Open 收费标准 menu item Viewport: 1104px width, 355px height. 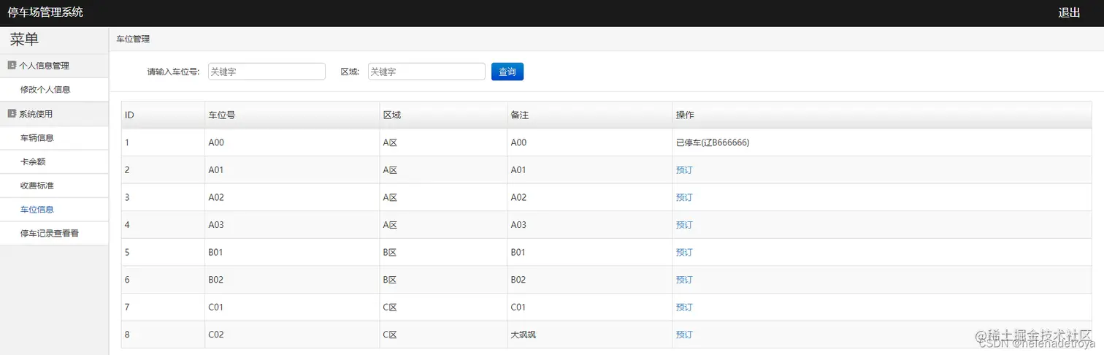37,186
